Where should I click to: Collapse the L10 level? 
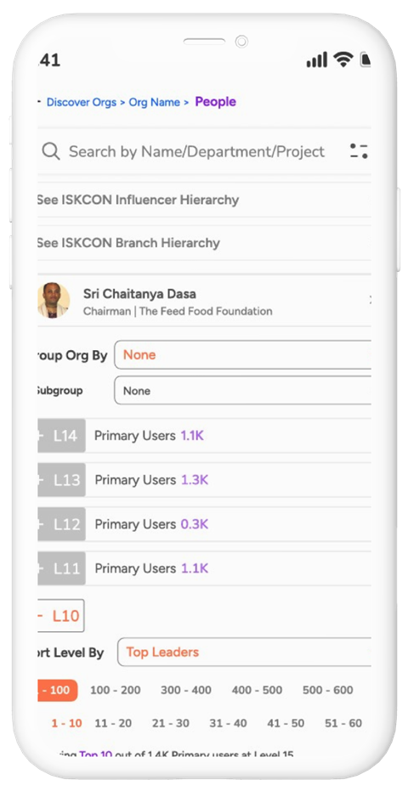[60, 615]
